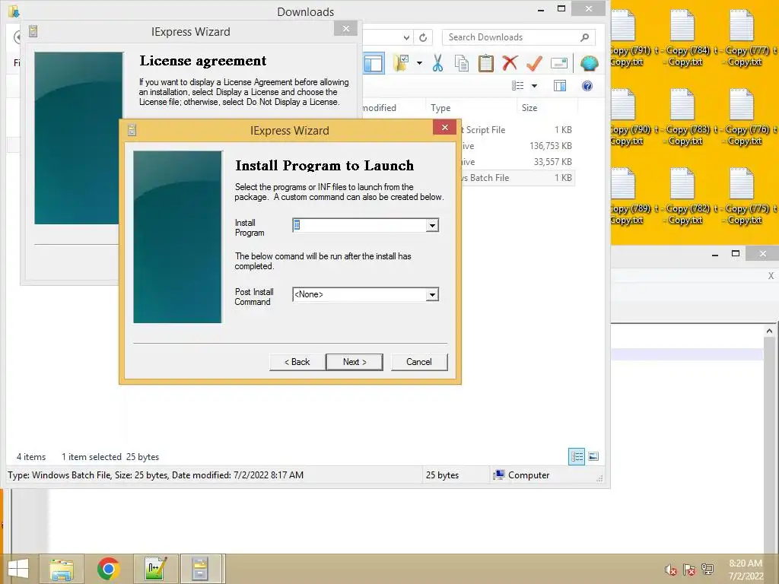This screenshot has height=584, width=779.
Task: Click the taskbar clock 8:20 AM
Action: pos(746,570)
